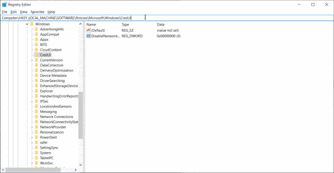Viewport: 334px width, 173px height.
Task: Open the View menu
Action: [23, 12]
